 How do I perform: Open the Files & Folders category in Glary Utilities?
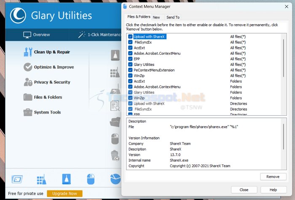(x=43, y=97)
